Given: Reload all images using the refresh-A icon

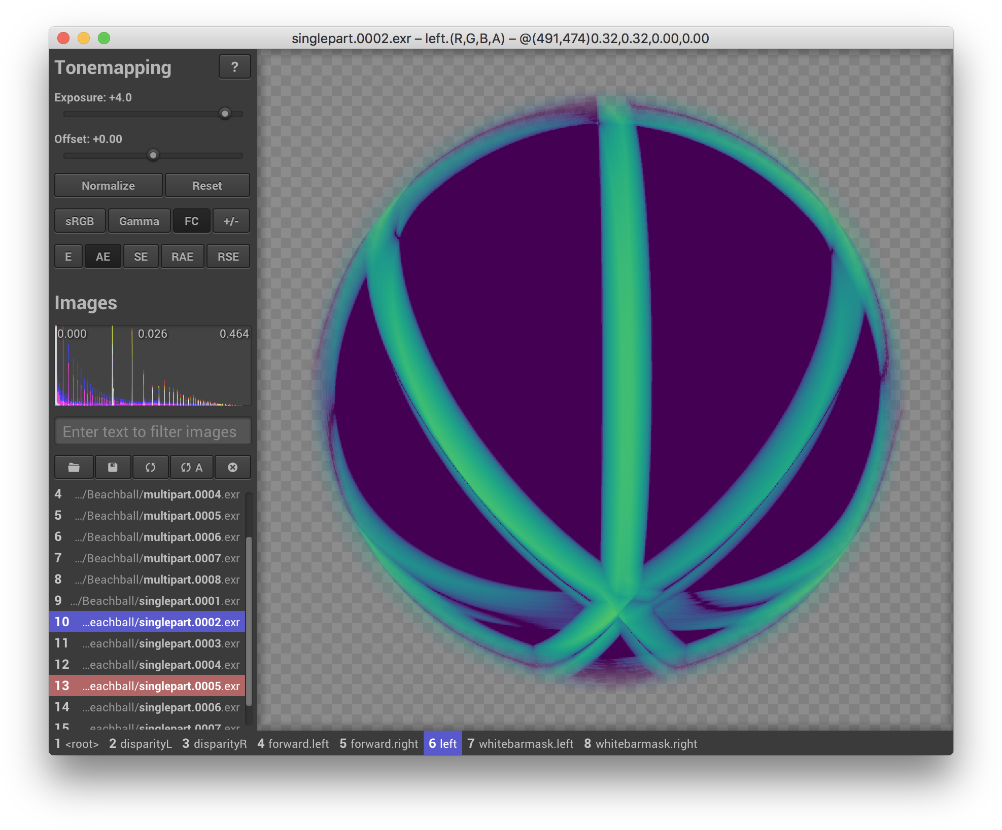Looking at the screenshot, I should (192, 467).
